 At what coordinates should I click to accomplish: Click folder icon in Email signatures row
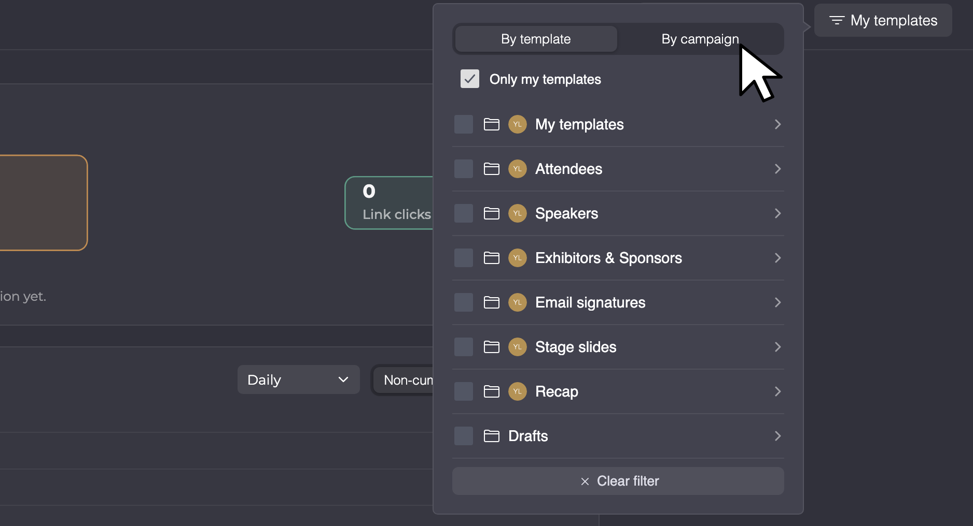[x=492, y=302]
